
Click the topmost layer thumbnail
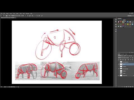121,62
